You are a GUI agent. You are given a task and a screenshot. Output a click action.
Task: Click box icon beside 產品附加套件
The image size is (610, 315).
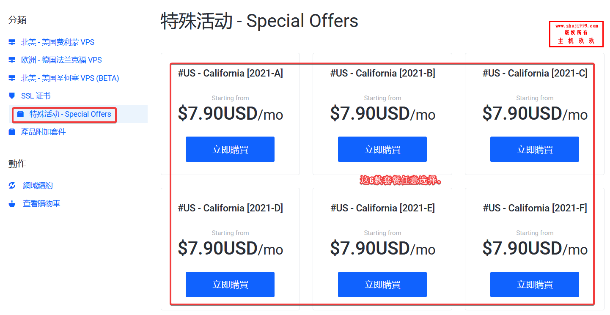tap(12, 132)
